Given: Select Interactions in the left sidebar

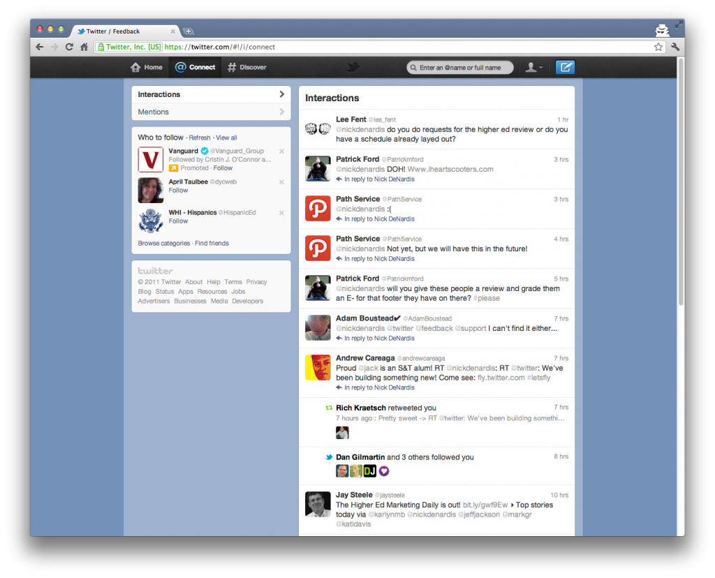Looking at the screenshot, I should [x=211, y=94].
